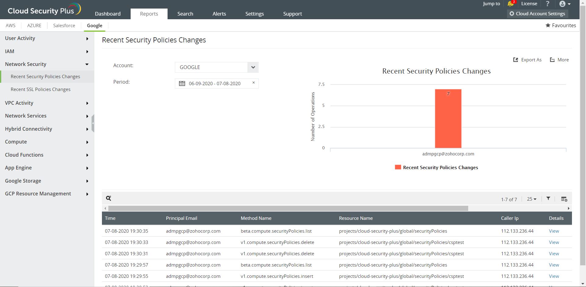
Task: Click the Cloud Security Plus logo
Action: coord(44,9)
